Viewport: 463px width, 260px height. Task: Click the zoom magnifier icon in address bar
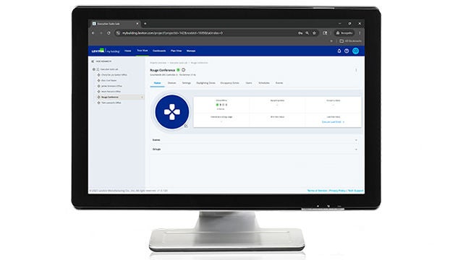307,33
